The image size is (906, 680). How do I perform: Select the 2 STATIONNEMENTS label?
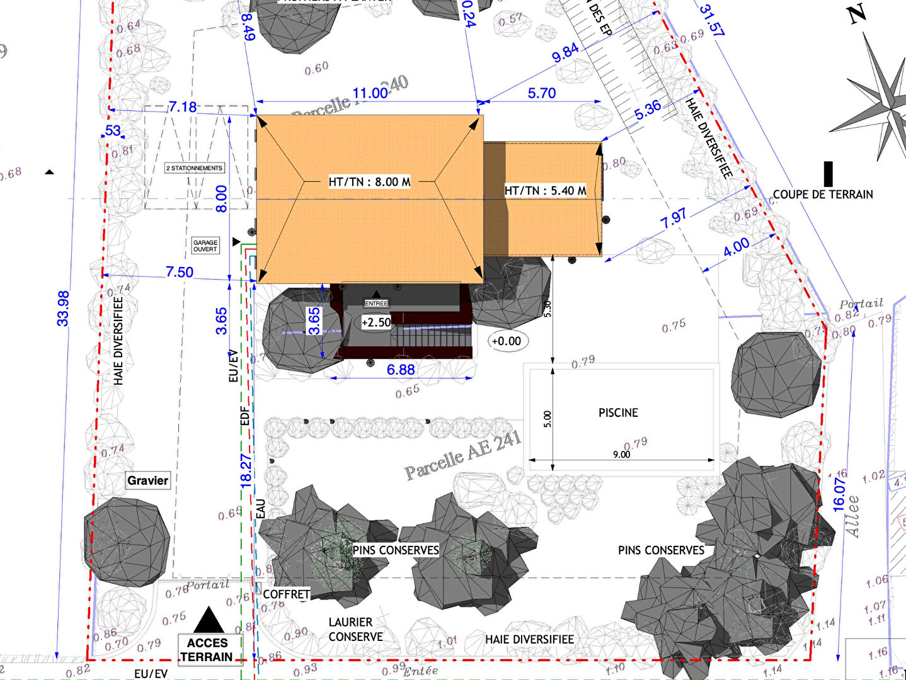click(x=194, y=168)
